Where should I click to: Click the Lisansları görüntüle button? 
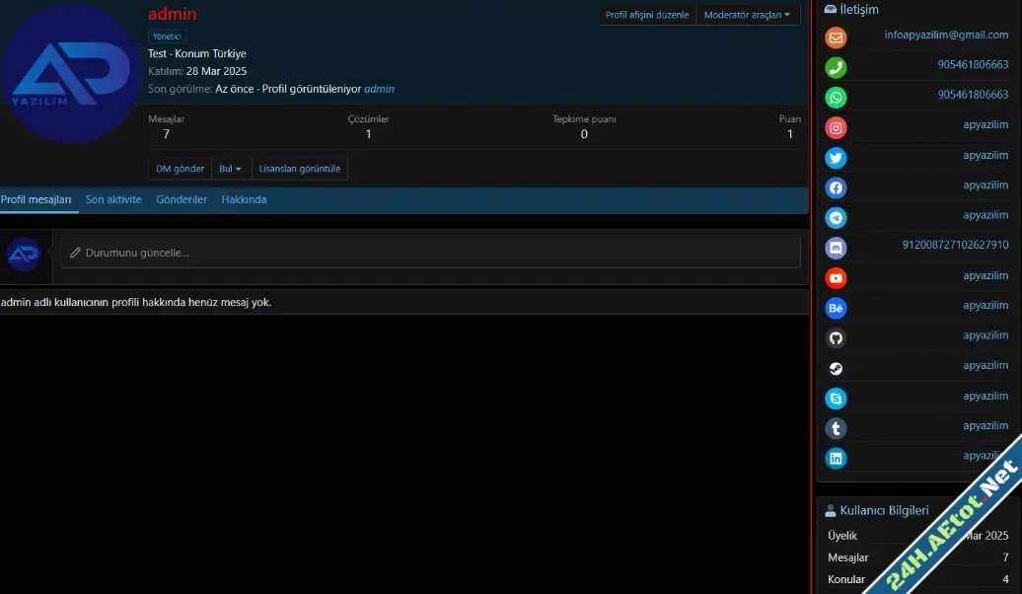(x=300, y=169)
